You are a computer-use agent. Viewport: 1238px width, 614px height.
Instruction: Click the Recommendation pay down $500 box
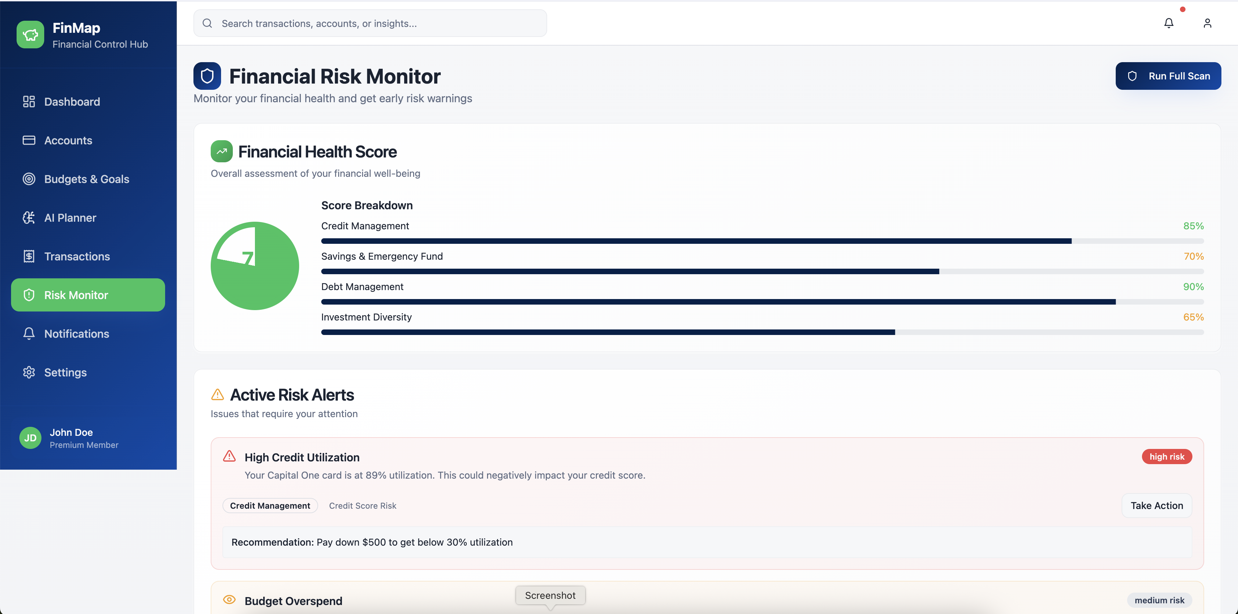707,542
